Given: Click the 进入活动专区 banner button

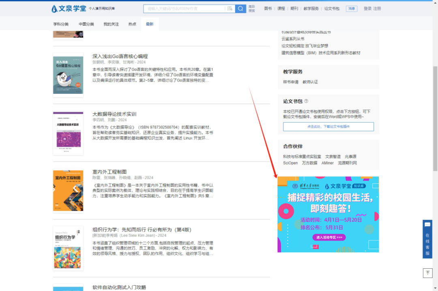Looking at the screenshot, I should [329, 237].
